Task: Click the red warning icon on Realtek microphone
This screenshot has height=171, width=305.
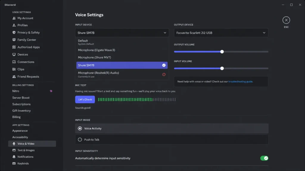Action: [x=164, y=75]
